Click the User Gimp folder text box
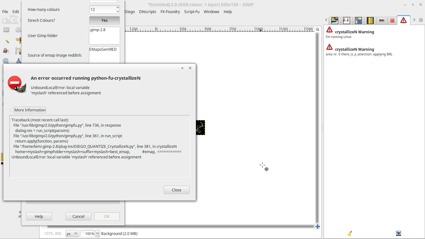 coord(105,35)
